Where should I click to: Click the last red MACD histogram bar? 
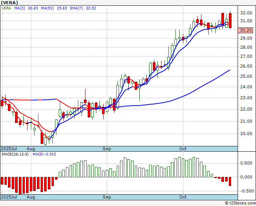[x=230, y=181]
